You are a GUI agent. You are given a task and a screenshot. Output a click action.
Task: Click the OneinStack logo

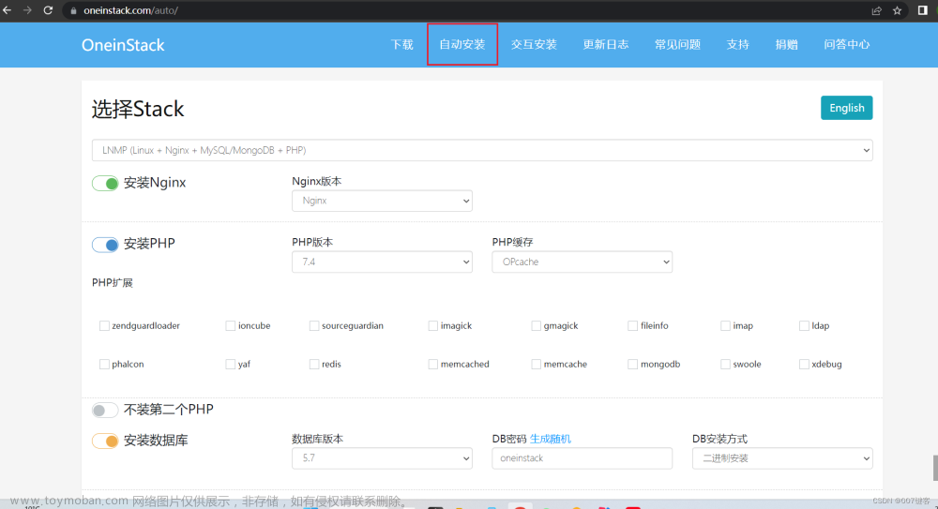tap(123, 45)
